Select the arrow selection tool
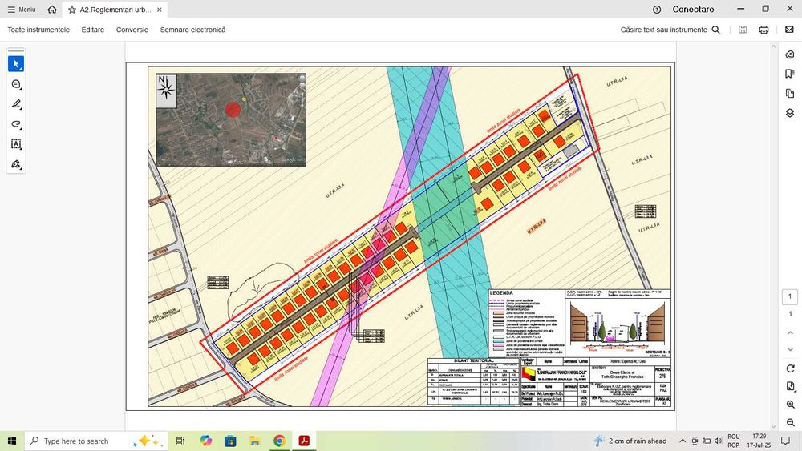Image resolution: width=802 pixels, height=451 pixels. [x=16, y=64]
